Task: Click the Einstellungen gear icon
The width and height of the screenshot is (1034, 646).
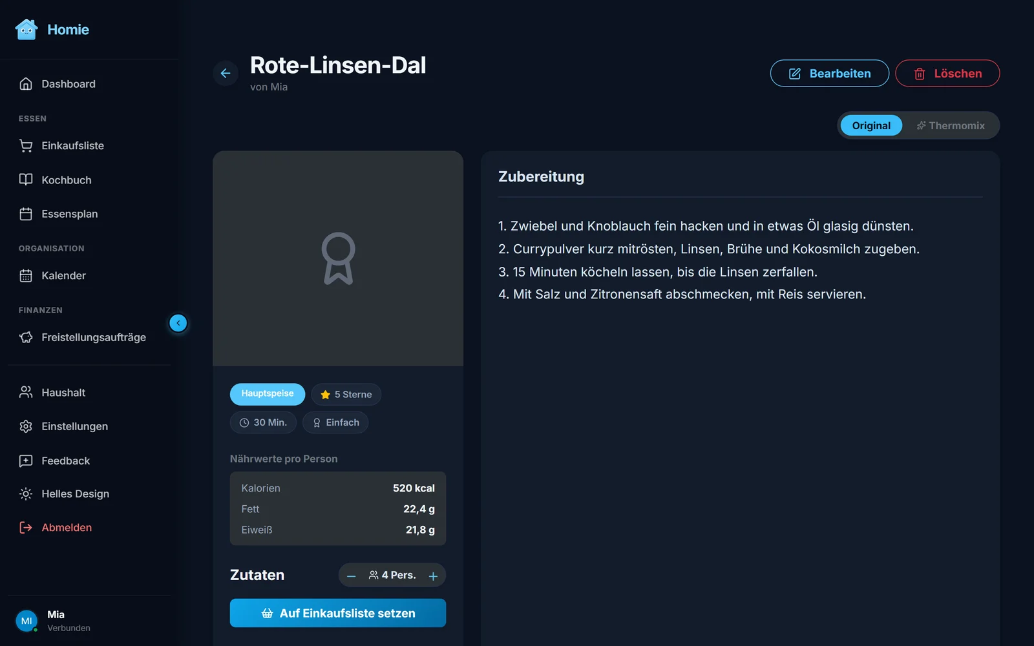Action: point(26,426)
